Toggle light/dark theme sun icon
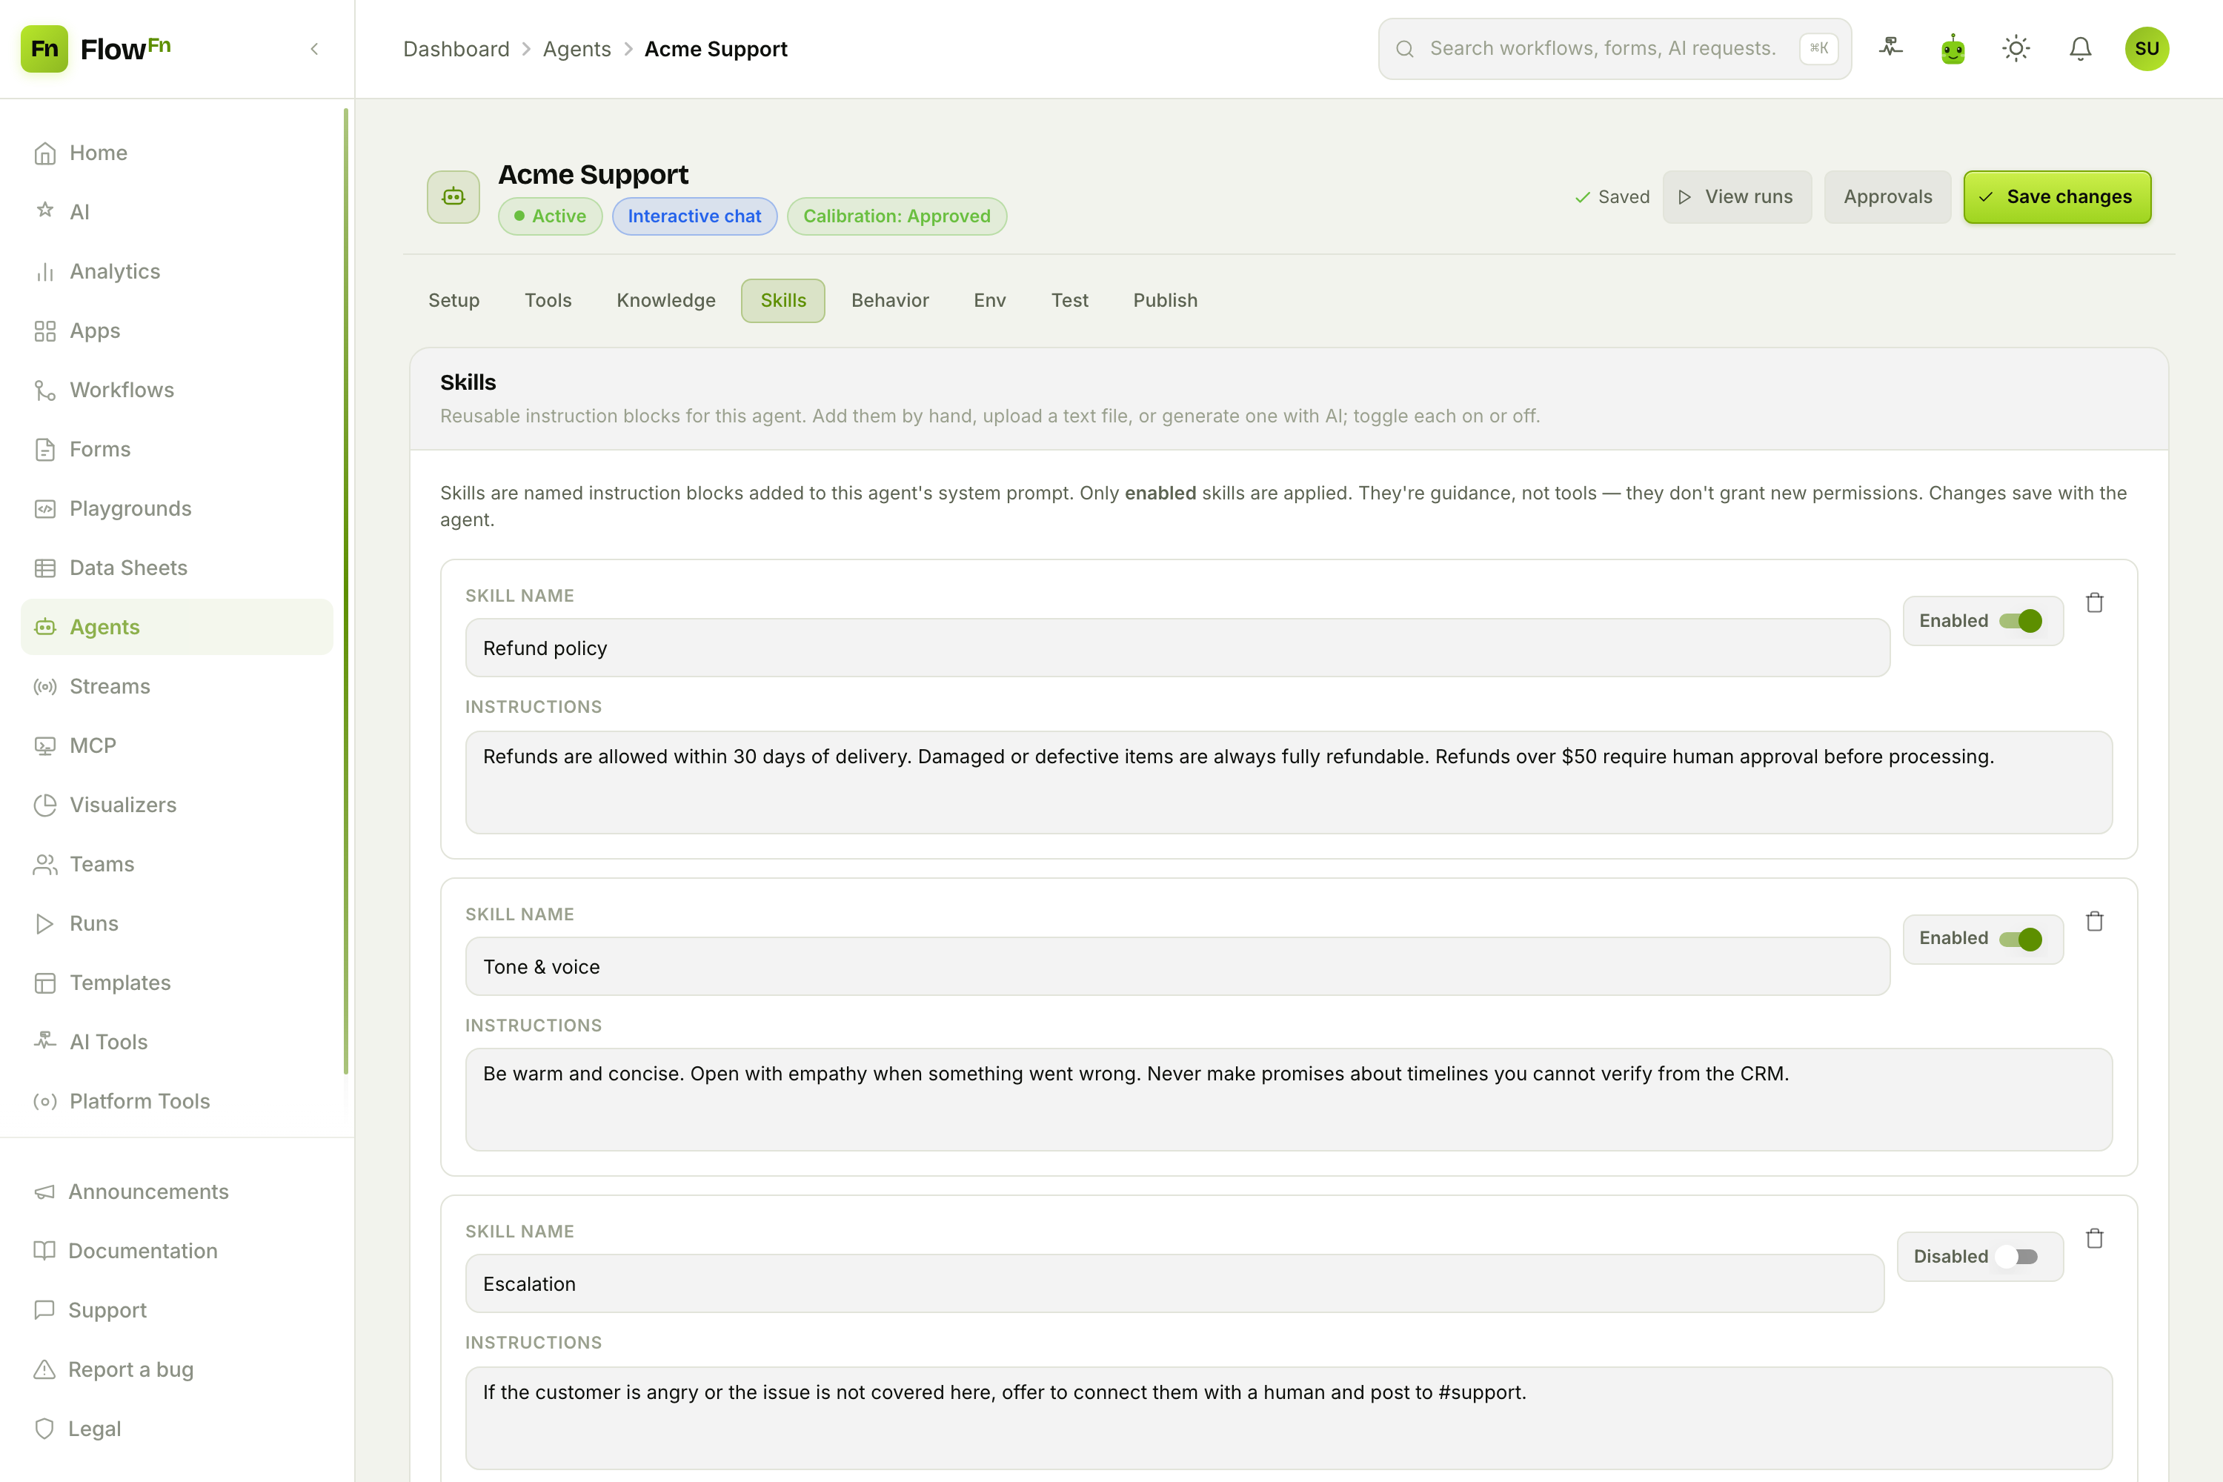2223x1482 pixels. (2016, 48)
